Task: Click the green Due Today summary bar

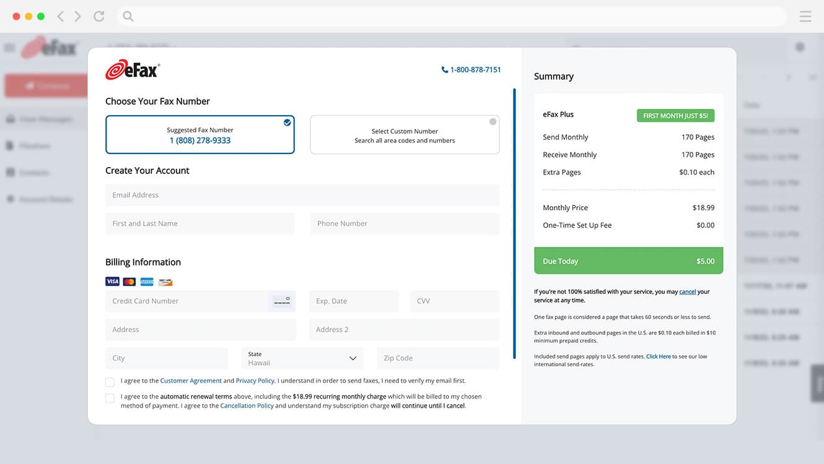Action: (628, 260)
